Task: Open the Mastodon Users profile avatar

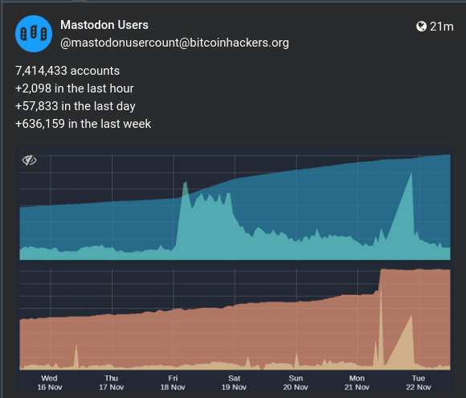Action: pos(34,34)
